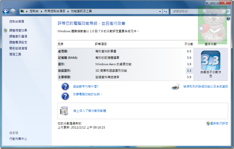Screen dimensions: 234x149
Task: Open the address bar history dropdown
Action: [160, 11]
